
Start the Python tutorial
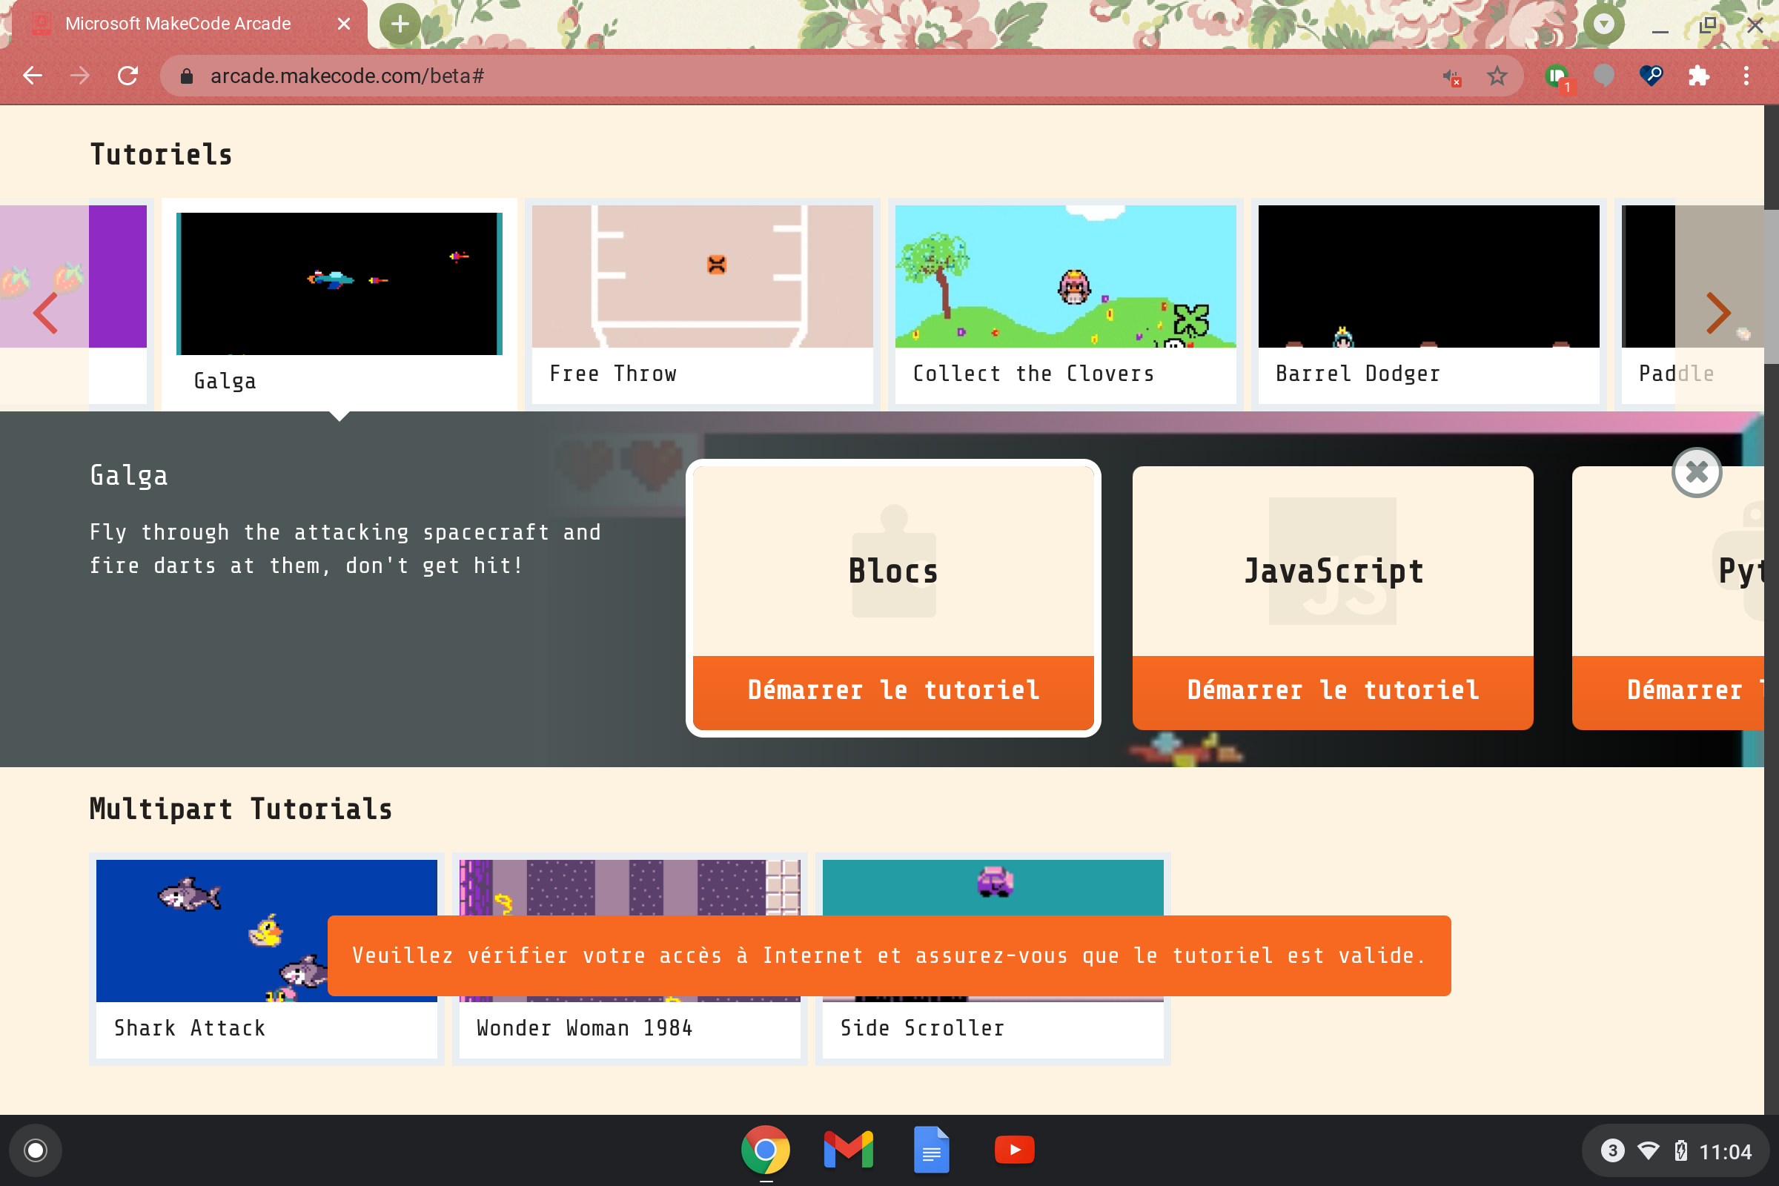click(1668, 692)
